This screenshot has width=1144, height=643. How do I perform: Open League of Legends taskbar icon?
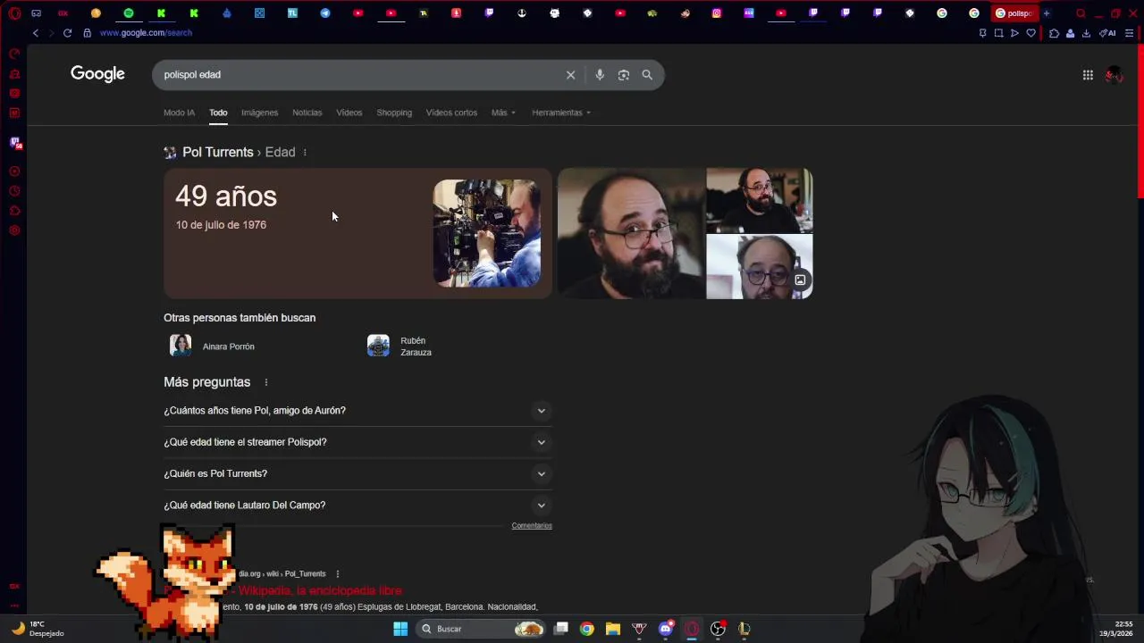[744, 629]
